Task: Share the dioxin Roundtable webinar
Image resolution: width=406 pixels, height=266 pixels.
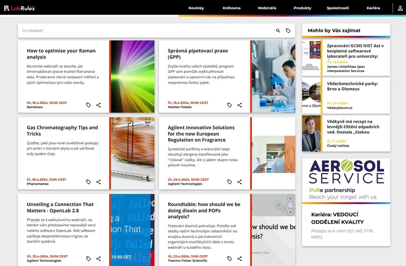Action: pos(240,259)
